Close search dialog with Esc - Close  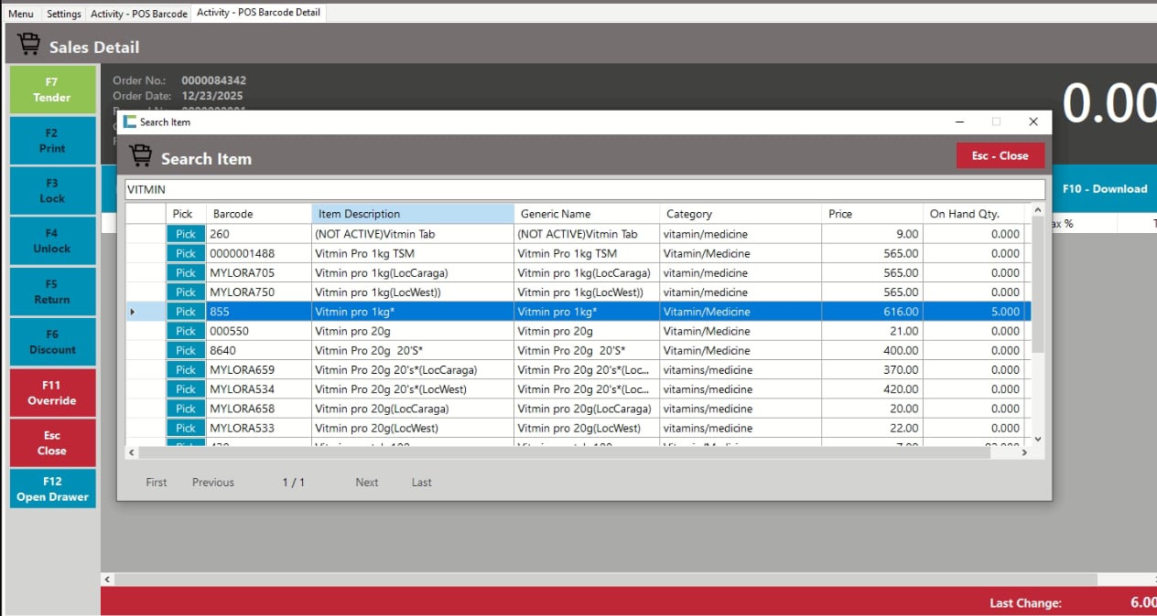pos(1000,155)
